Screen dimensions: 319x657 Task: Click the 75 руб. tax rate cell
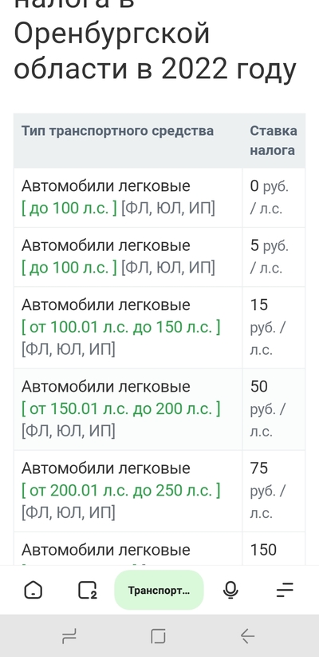pos(274,491)
